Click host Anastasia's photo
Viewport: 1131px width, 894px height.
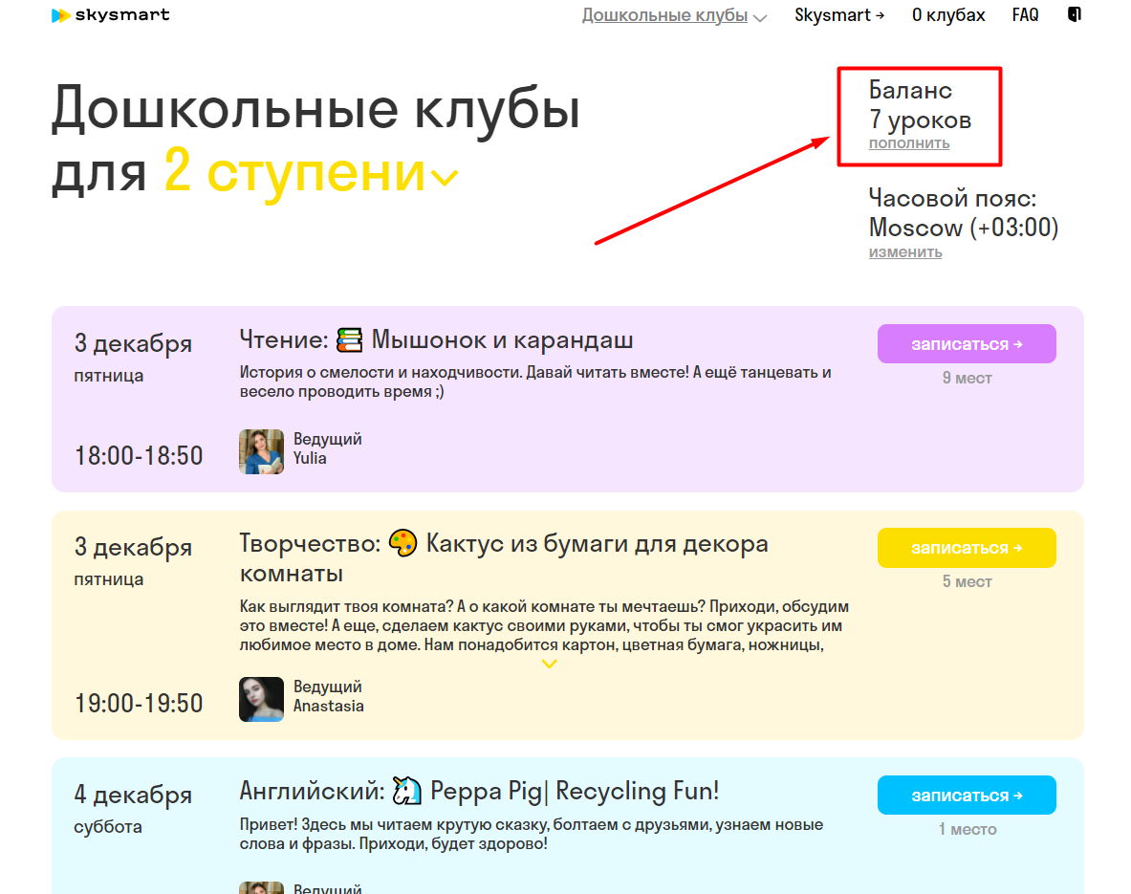tap(261, 699)
